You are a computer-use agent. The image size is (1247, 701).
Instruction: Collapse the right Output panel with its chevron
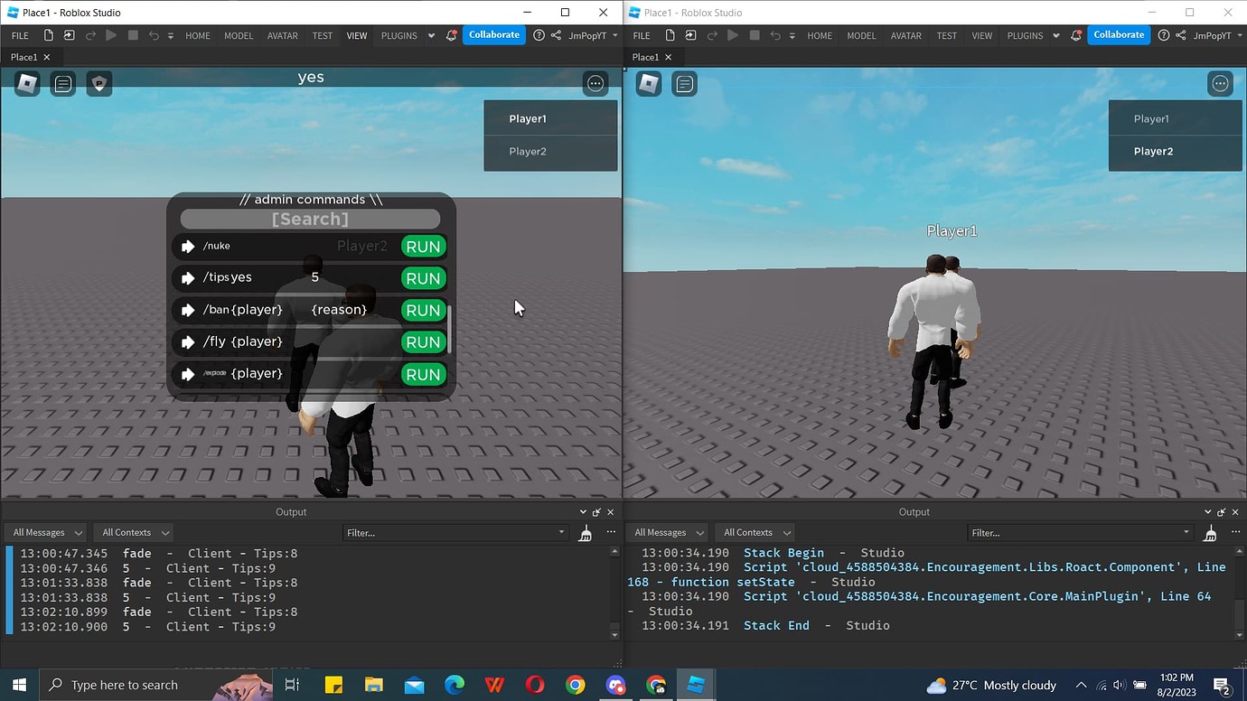pyautogui.click(x=1207, y=511)
